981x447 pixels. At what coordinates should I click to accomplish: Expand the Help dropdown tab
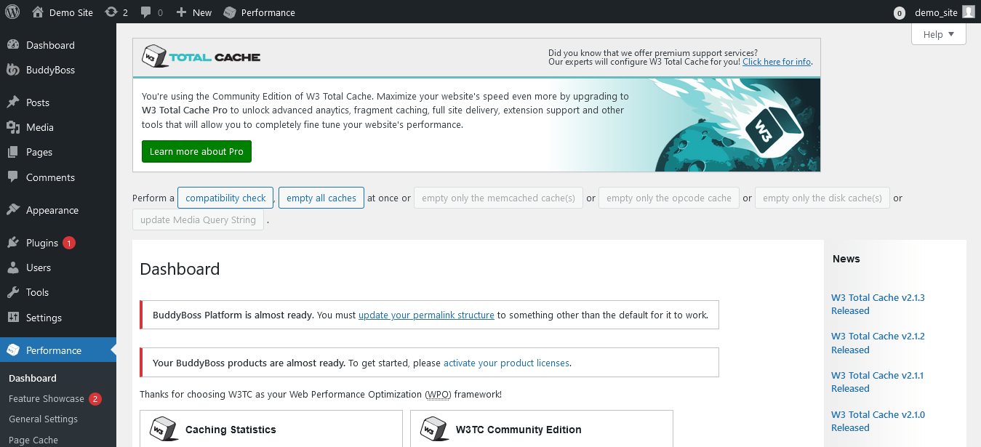[x=938, y=34]
